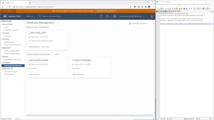Viewport: 214px width, 120px height.
Task: Click Undo icon in Notepad++ toolbar
Action: click(x=180, y=9)
